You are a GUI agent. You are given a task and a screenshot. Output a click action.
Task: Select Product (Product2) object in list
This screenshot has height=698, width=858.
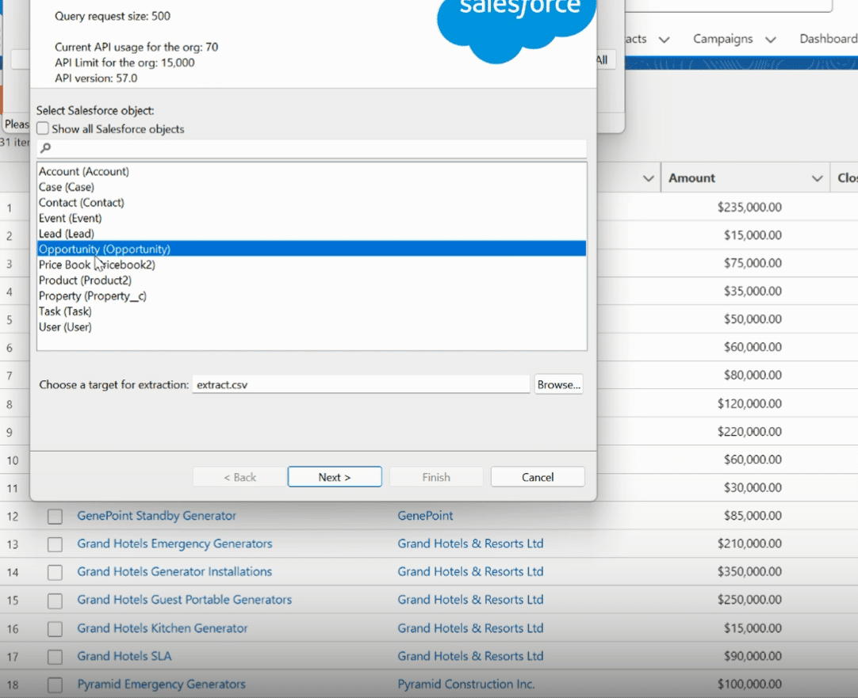[x=312, y=280]
